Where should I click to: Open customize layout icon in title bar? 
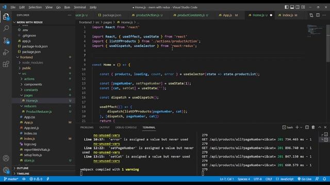point(303,7)
